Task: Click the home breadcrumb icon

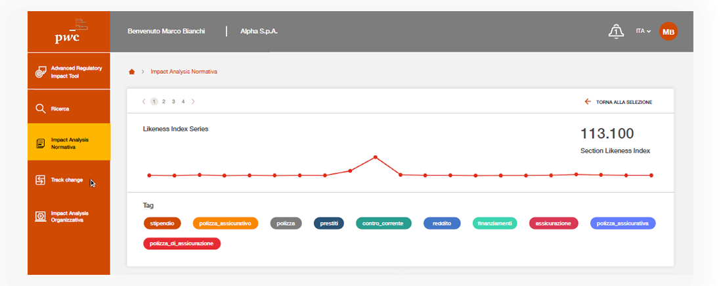Action: [x=131, y=71]
